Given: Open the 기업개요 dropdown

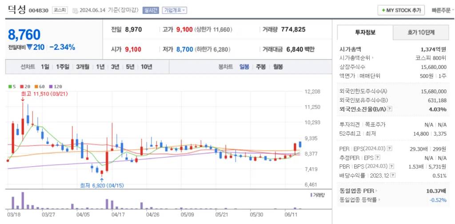Looking at the screenshot, I should click(174, 10).
